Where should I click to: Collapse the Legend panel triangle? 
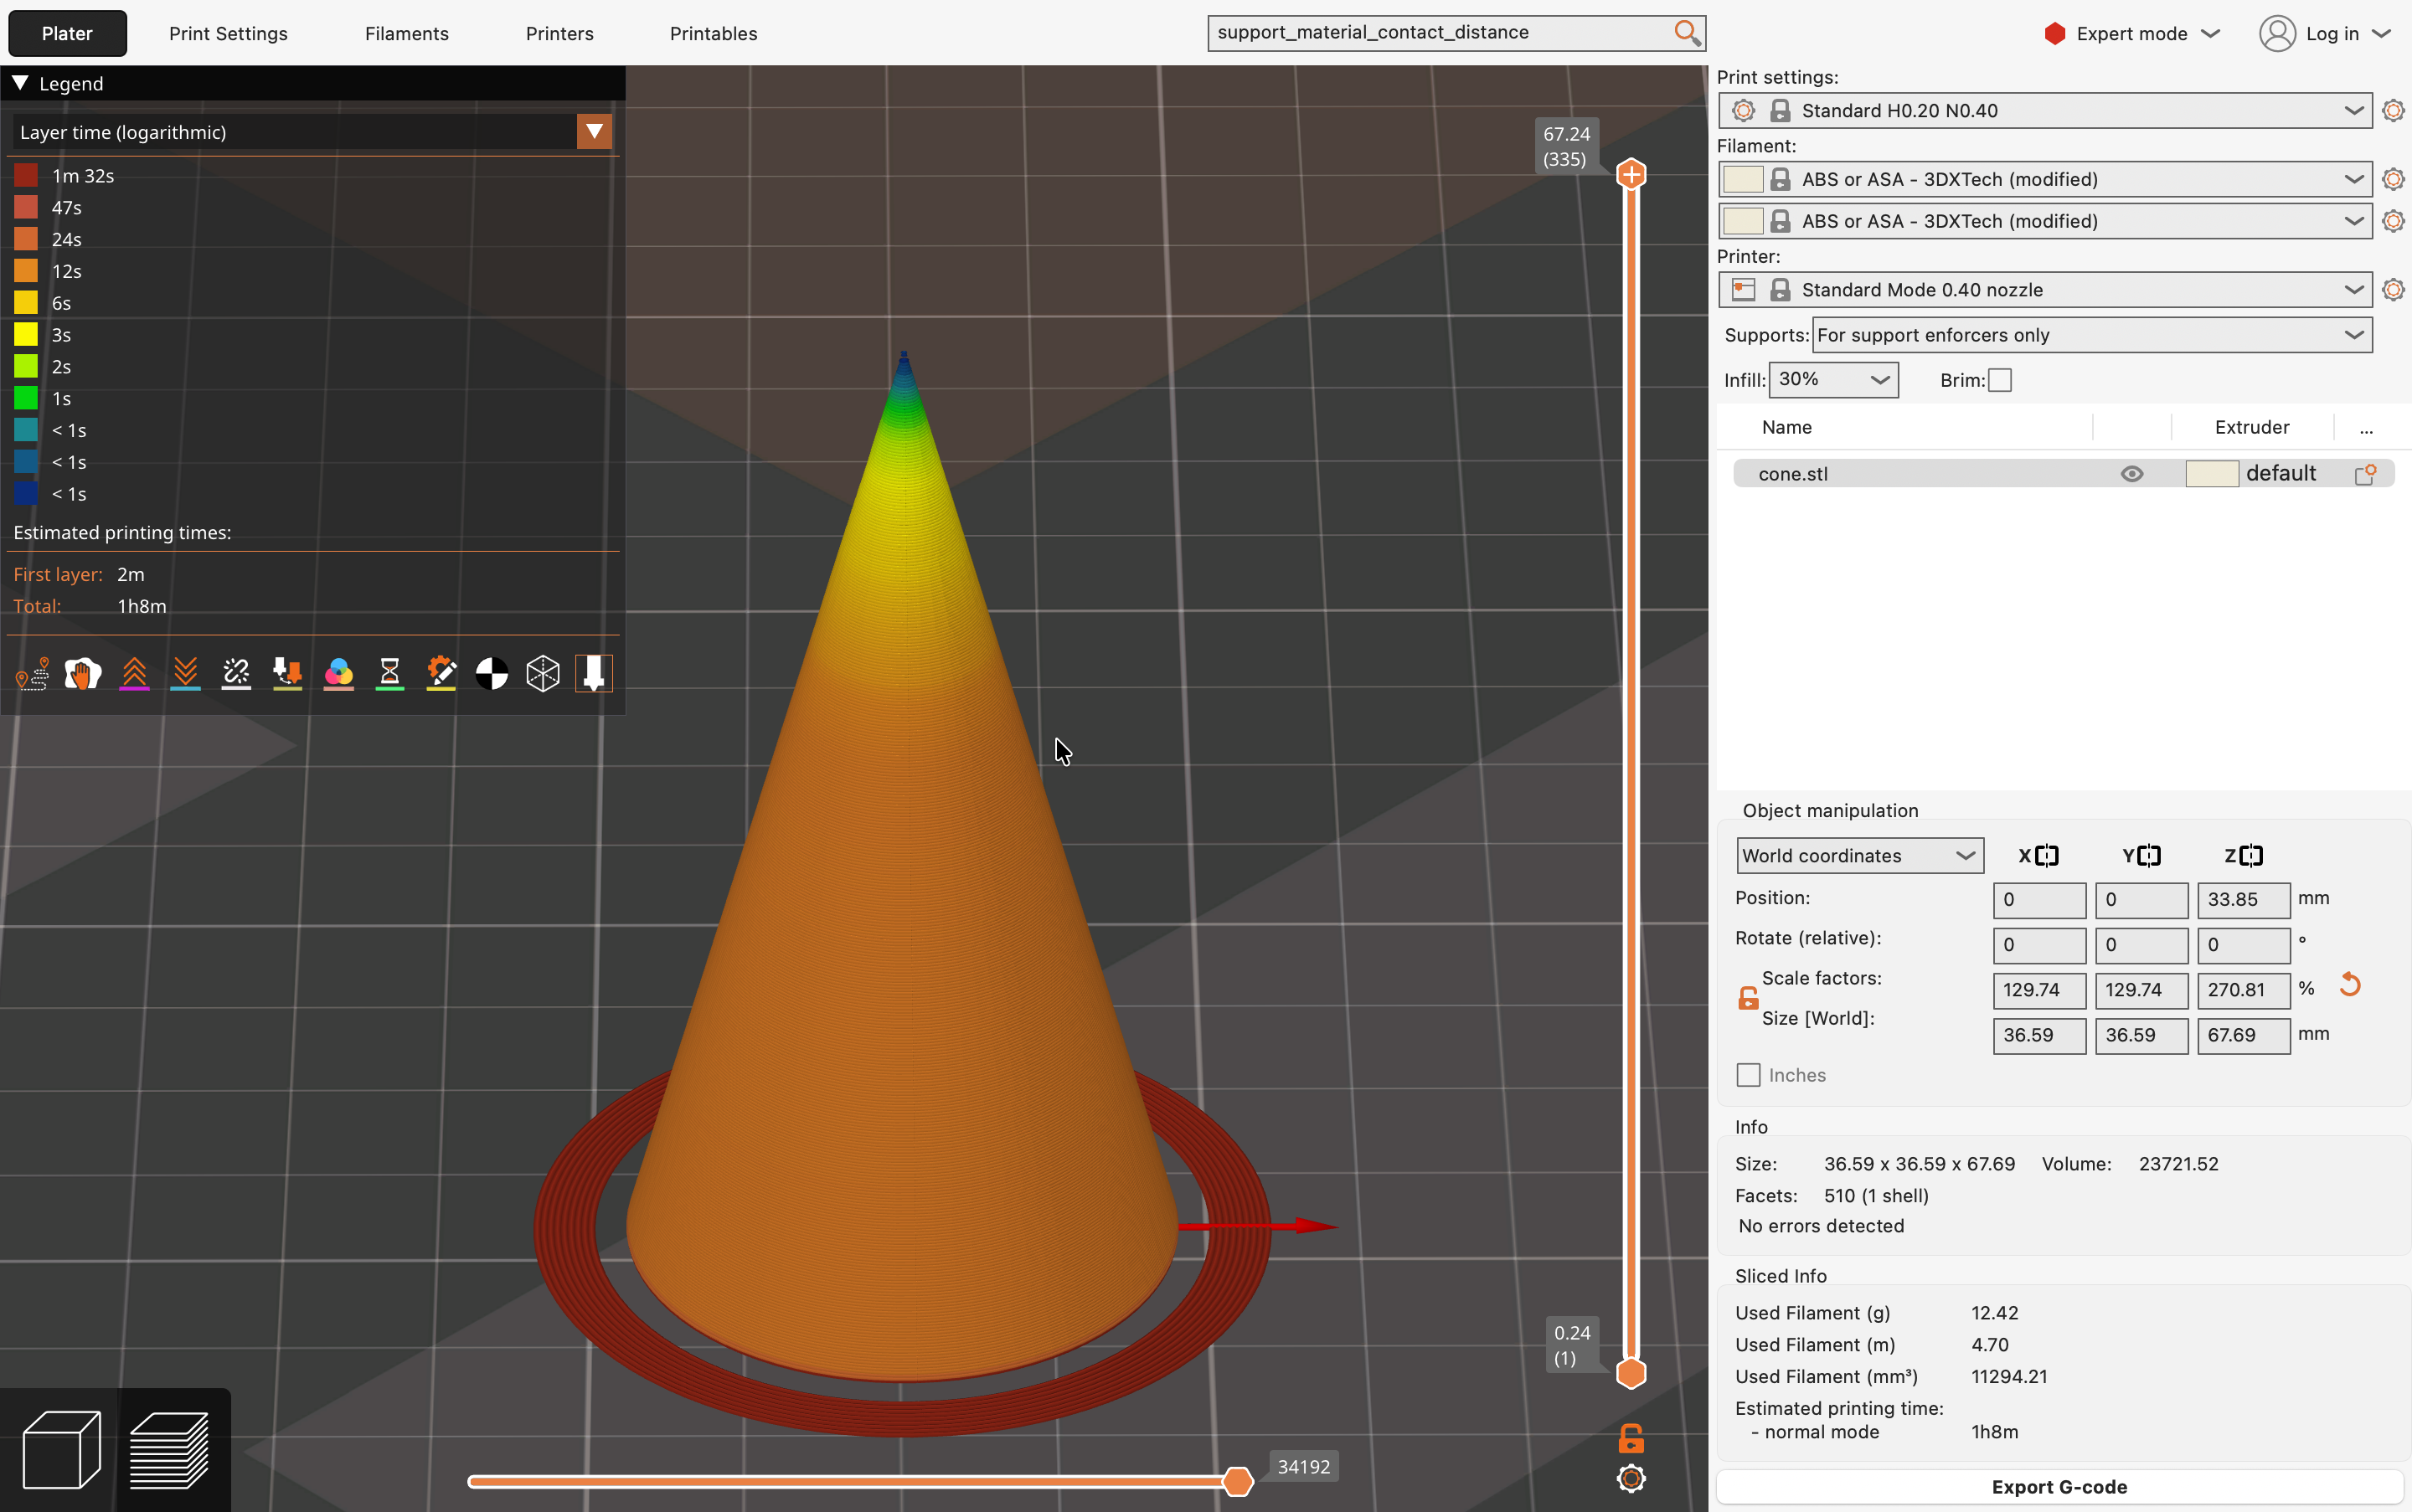click(20, 83)
